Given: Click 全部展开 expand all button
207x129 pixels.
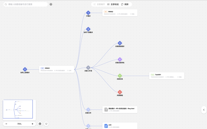Looking at the screenshot, I should click(99, 4).
